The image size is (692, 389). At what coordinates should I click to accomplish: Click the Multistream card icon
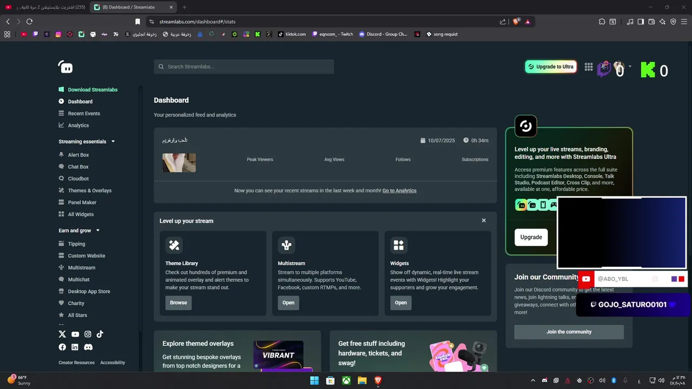point(287,245)
